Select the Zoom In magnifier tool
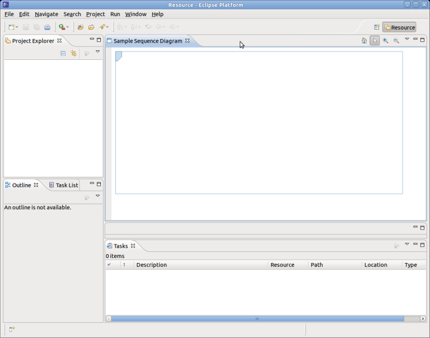This screenshot has width=430, height=338. tap(385, 41)
